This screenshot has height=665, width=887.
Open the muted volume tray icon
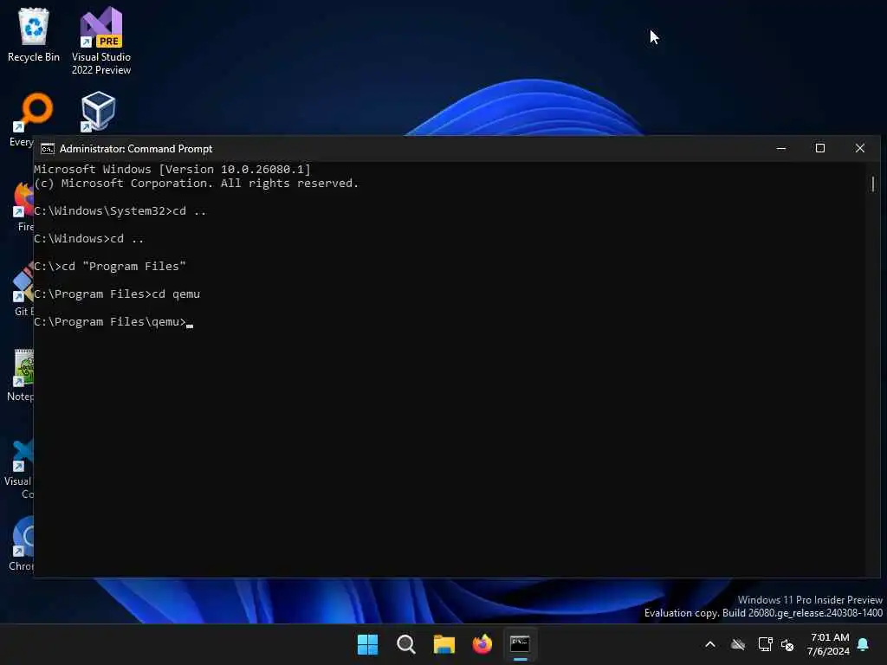(787, 644)
